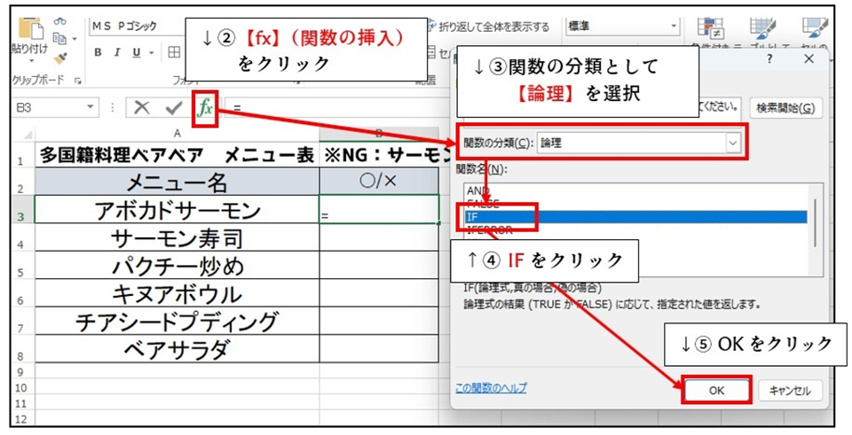The image size is (852, 435).
Task: Open the borders grid icon
Action: pos(176,52)
